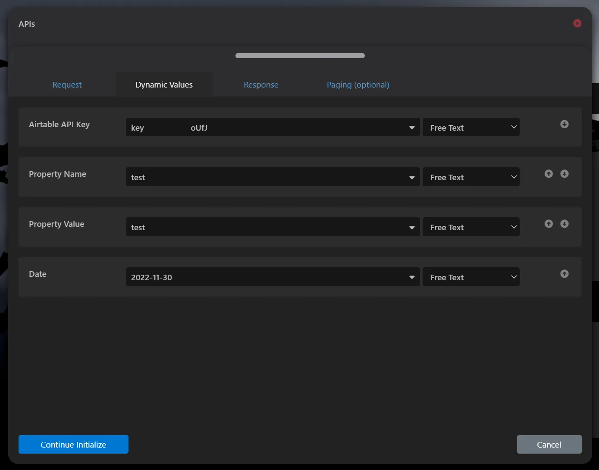
Task: Open Property Name value dropdown arrow
Action: click(412, 178)
